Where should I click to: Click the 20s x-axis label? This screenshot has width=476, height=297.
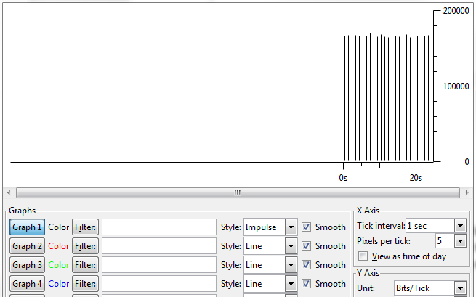pos(416,178)
